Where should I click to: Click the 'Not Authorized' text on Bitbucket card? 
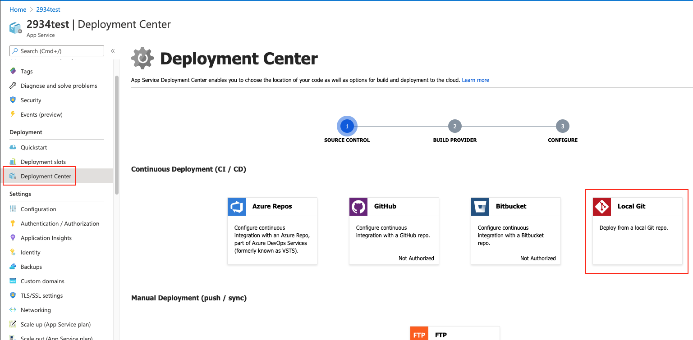point(538,258)
